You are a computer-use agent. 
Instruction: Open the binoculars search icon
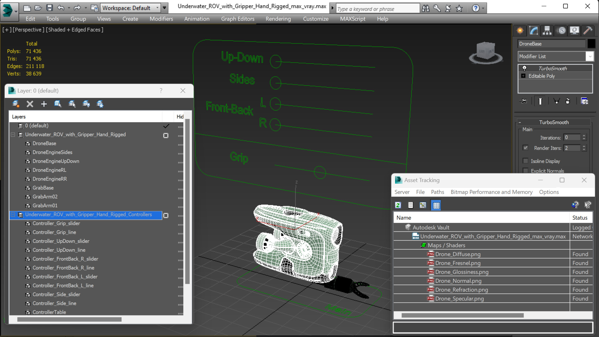426,8
